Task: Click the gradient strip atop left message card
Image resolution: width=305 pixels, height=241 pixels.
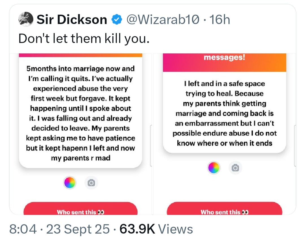Action: 80,55
